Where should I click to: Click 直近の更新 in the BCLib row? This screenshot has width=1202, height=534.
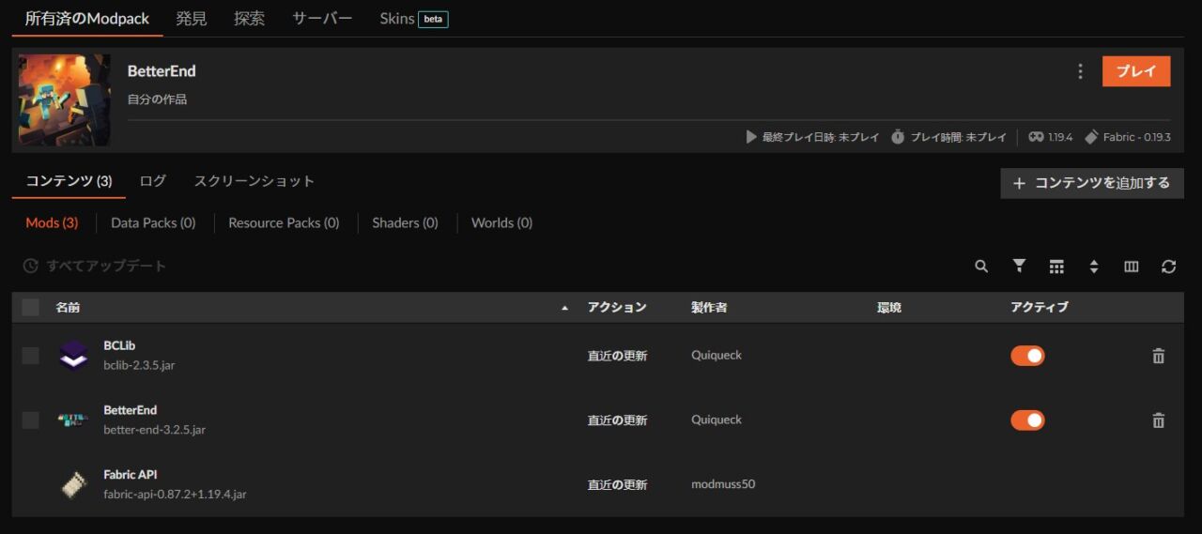617,356
